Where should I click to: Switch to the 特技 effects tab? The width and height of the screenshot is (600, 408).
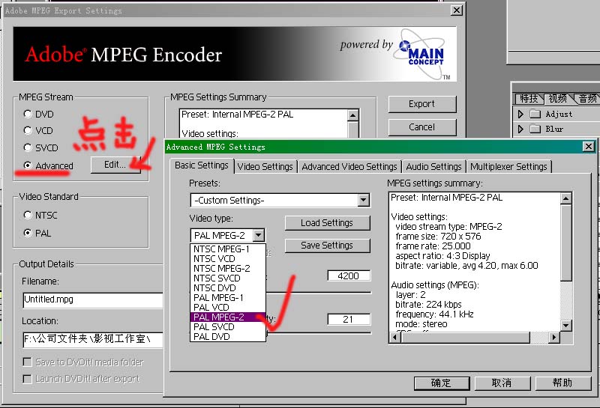coord(529,99)
